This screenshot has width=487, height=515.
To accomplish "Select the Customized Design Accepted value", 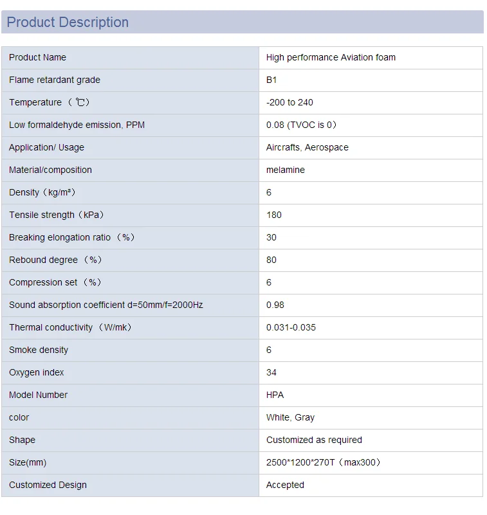I will click(x=285, y=485).
